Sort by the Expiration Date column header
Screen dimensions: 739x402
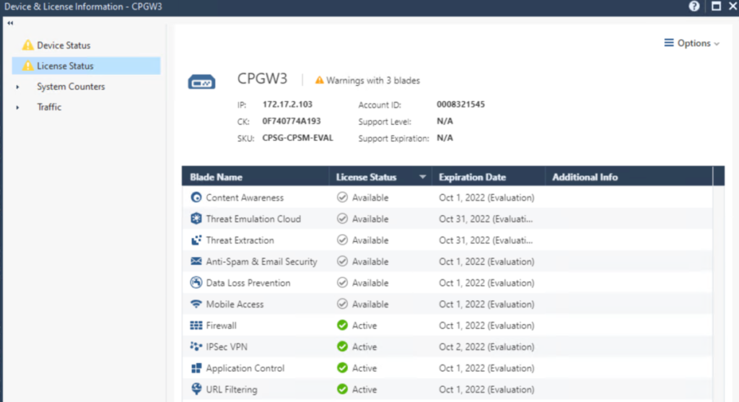click(472, 178)
